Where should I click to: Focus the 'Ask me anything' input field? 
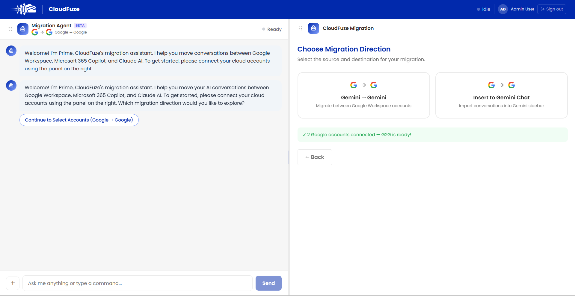point(138,283)
